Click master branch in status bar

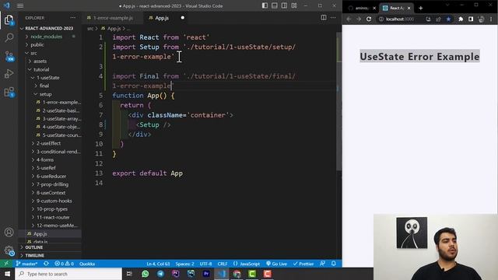coord(26,264)
